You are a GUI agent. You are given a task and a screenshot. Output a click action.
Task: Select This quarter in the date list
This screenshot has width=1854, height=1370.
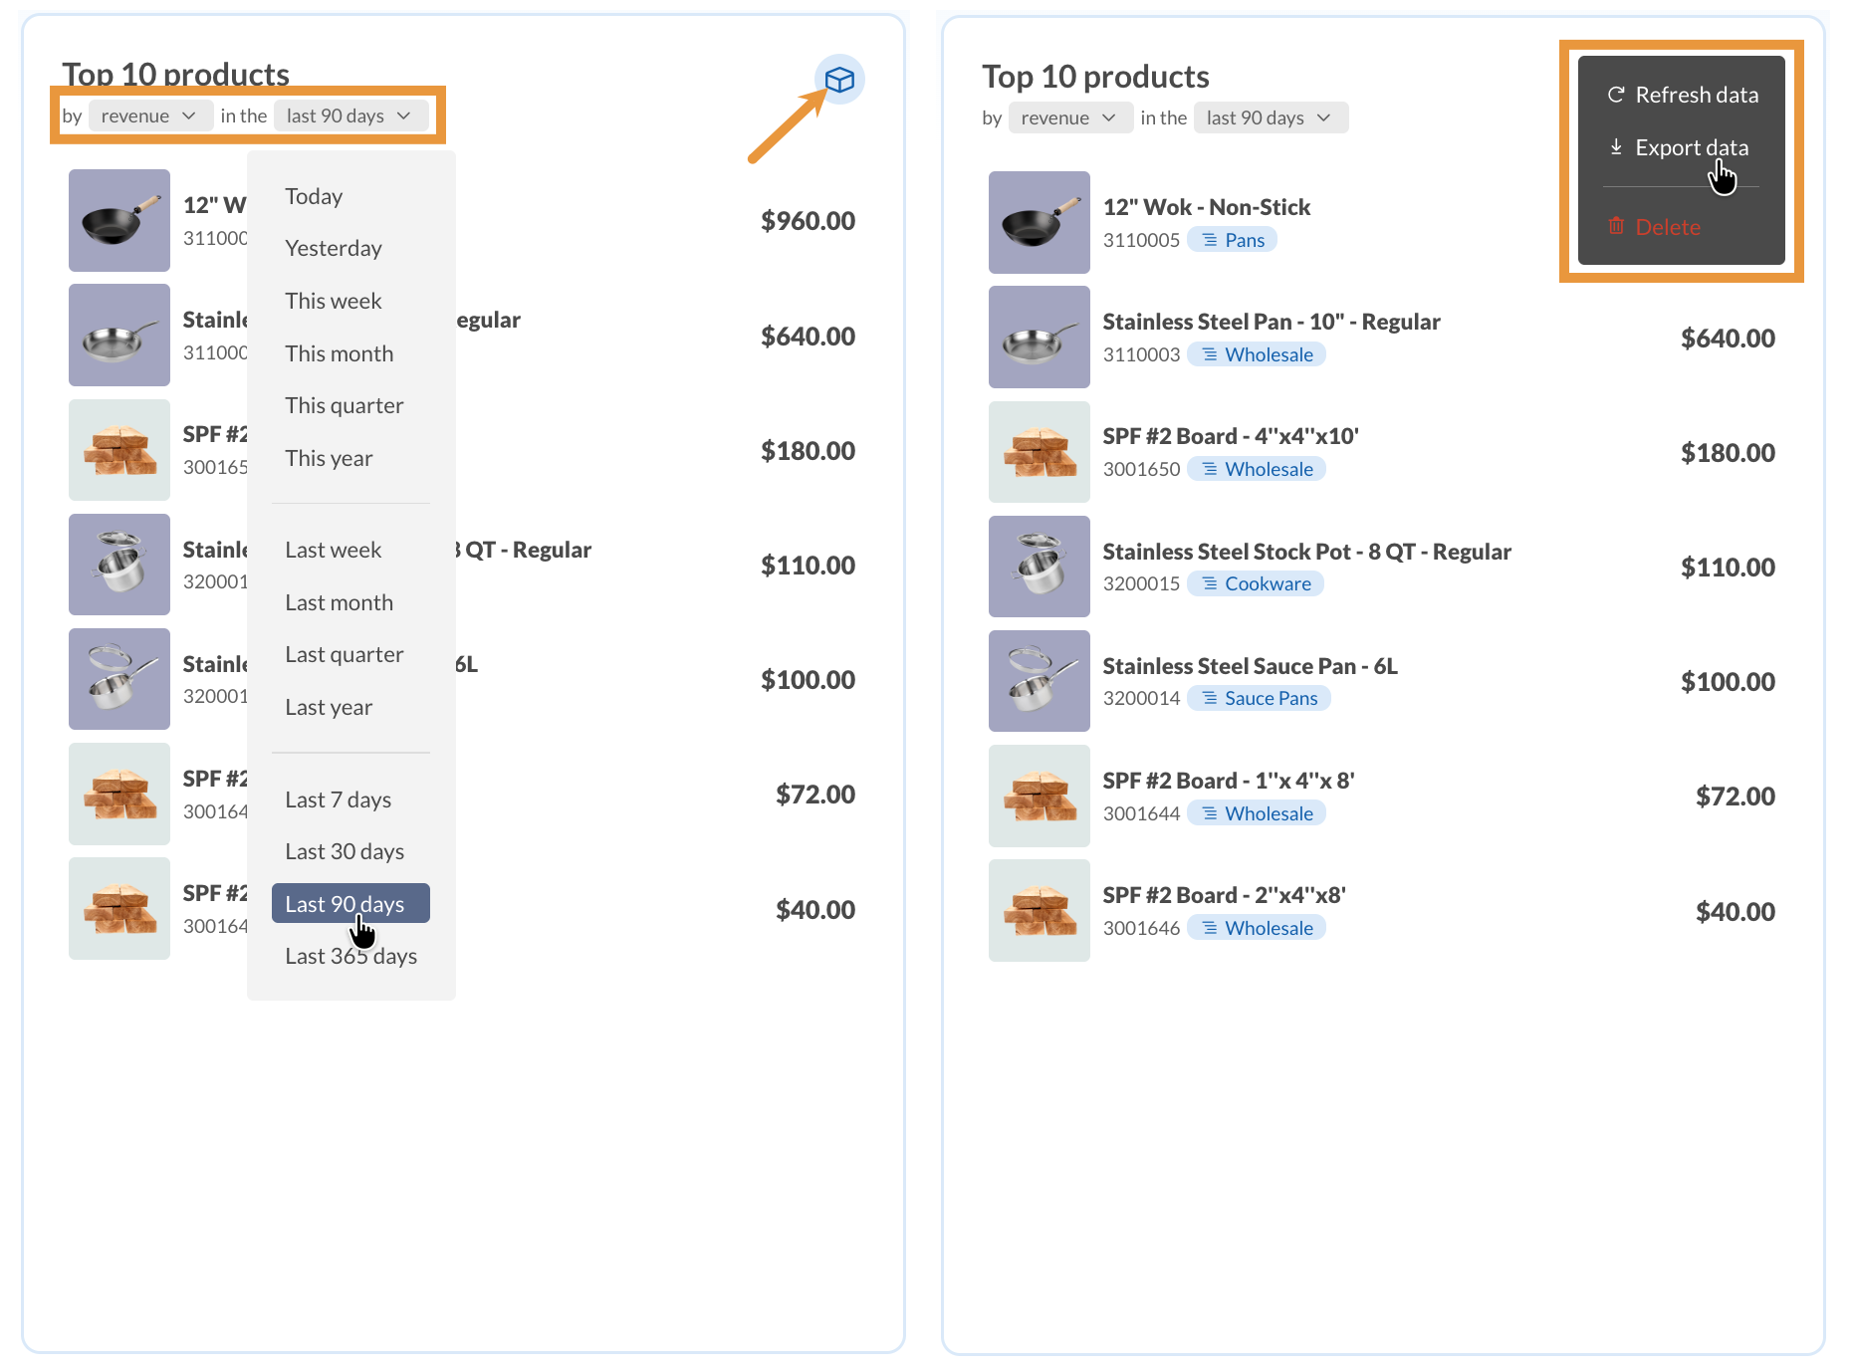[x=344, y=405]
